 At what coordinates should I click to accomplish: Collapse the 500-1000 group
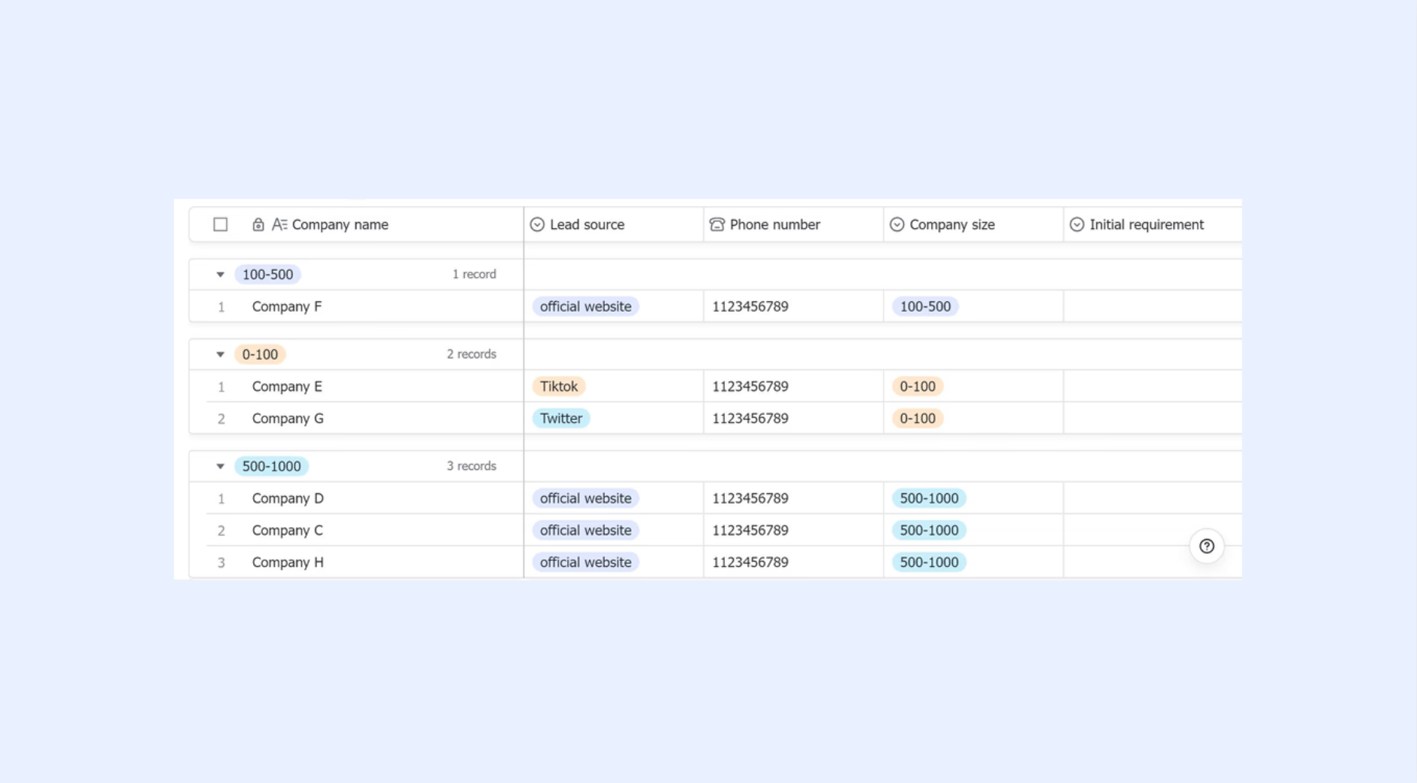click(x=220, y=467)
